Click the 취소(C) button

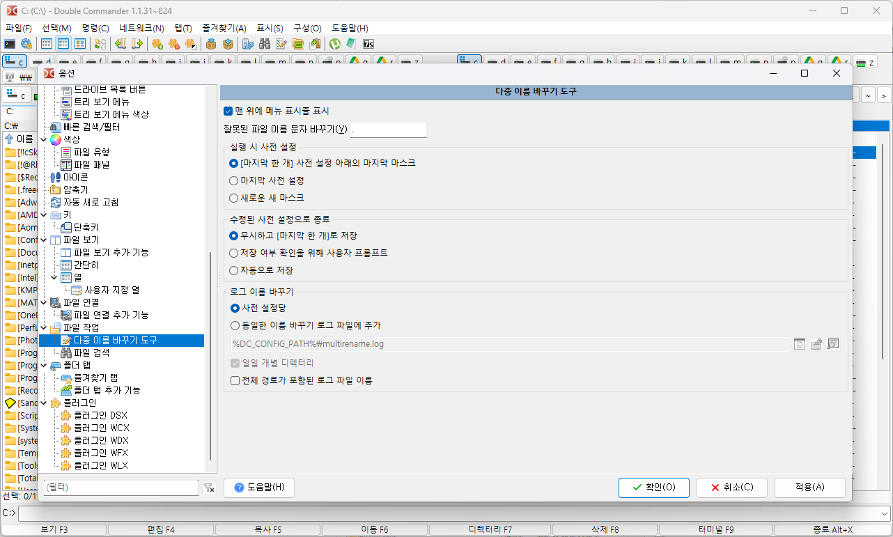(x=732, y=488)
